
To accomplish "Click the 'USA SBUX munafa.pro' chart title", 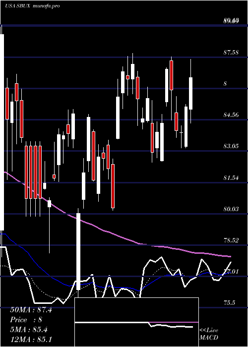I will (33, 6).
